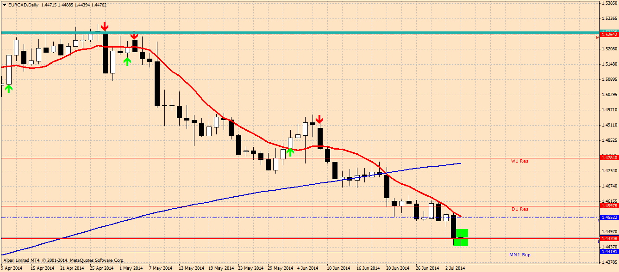Click the 1.46740 price axis value
The width and height of the screenshot is (619, 272).
click(609, 186)
